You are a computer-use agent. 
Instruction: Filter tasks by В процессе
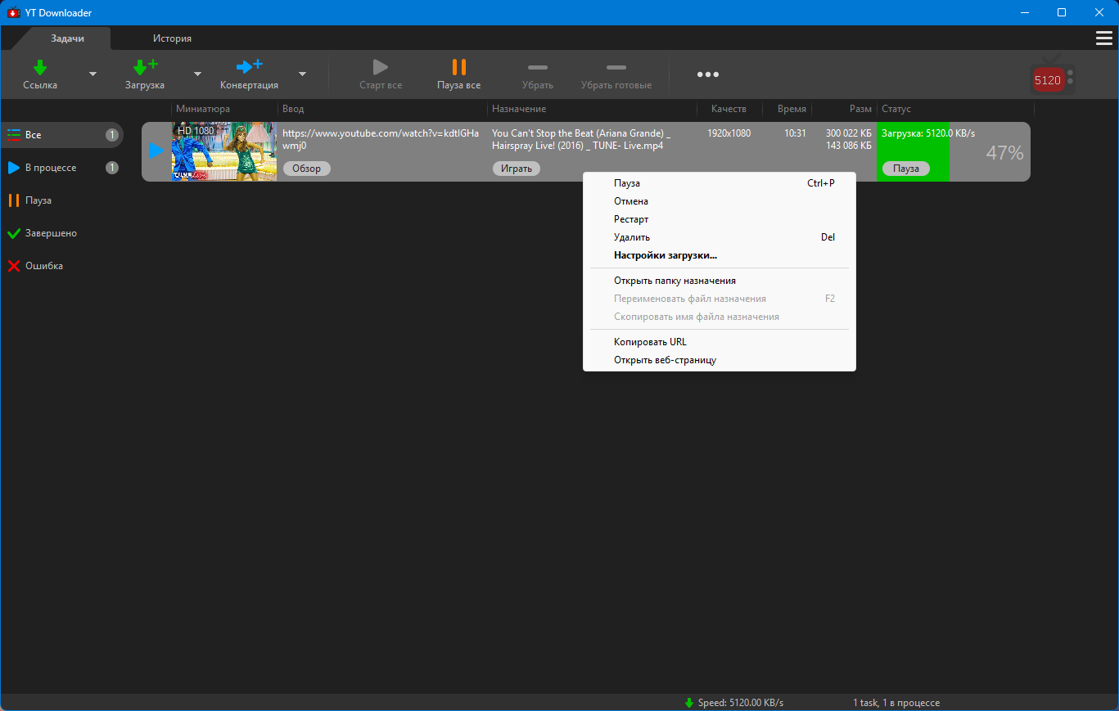pos(51,168)
